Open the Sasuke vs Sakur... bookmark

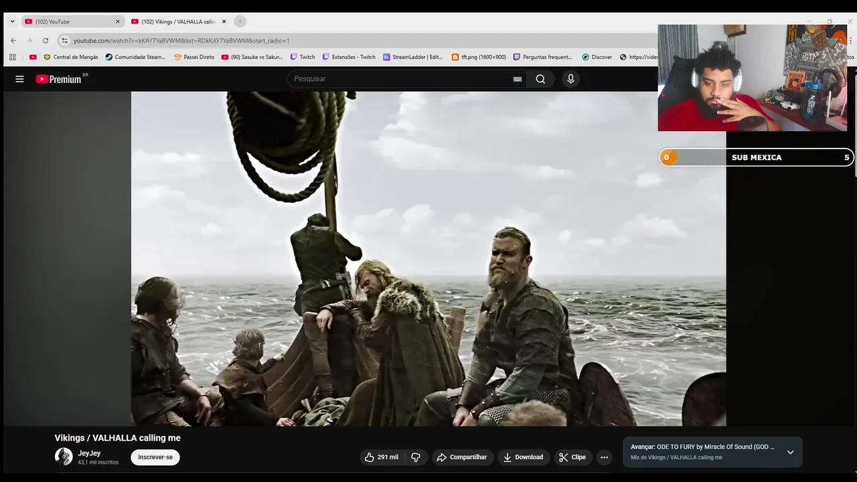(x=252, y=57)
